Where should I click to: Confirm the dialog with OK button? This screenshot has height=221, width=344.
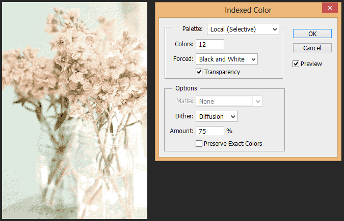(312, 34)
